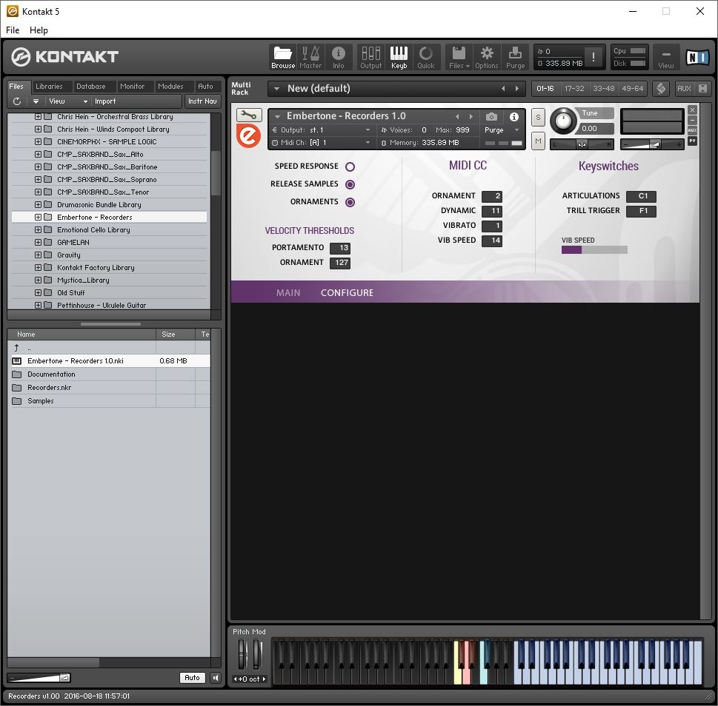Select rack page 33-48
The image size is (718, 706).
[x=604, y=88]
